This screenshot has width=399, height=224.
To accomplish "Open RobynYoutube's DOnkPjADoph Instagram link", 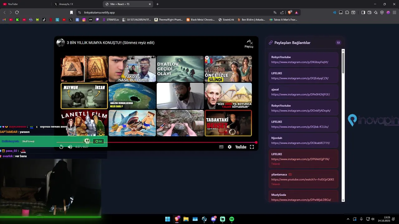I will click(301, 111).
